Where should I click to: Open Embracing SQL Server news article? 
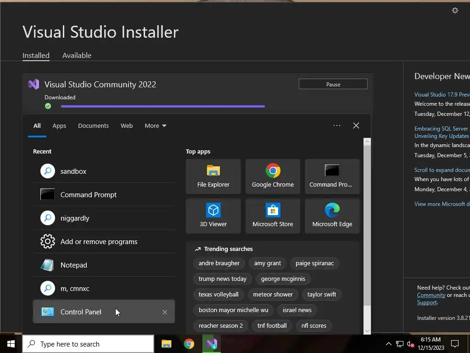(x=442, y=132)
